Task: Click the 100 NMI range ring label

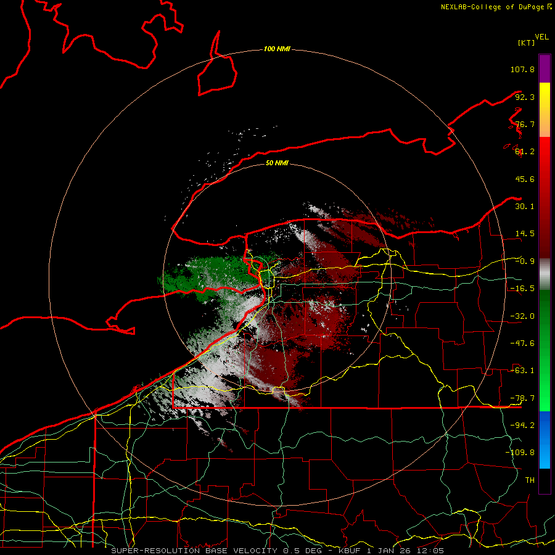Action: 277,49
